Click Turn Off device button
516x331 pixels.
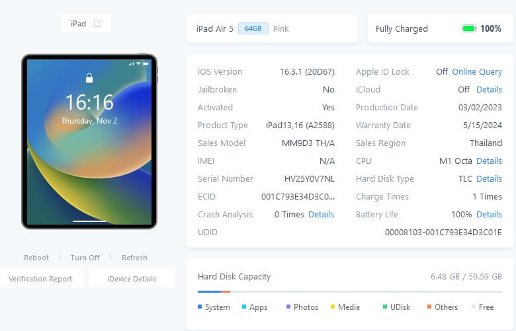click(x=85, y=258)
